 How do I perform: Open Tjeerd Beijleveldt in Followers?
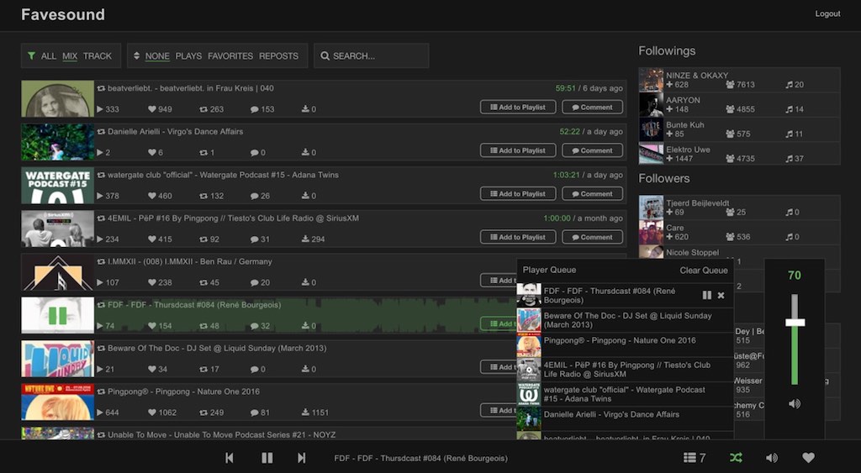(697, 203)
